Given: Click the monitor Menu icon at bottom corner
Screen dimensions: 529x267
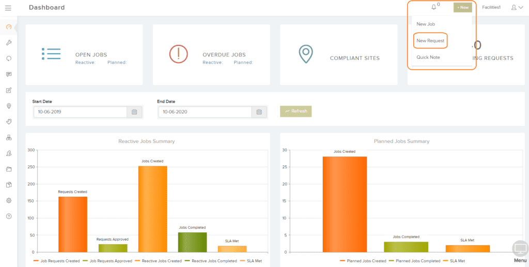Looking at the screenshot, I should pyautogui.click(x=520, y=249).
